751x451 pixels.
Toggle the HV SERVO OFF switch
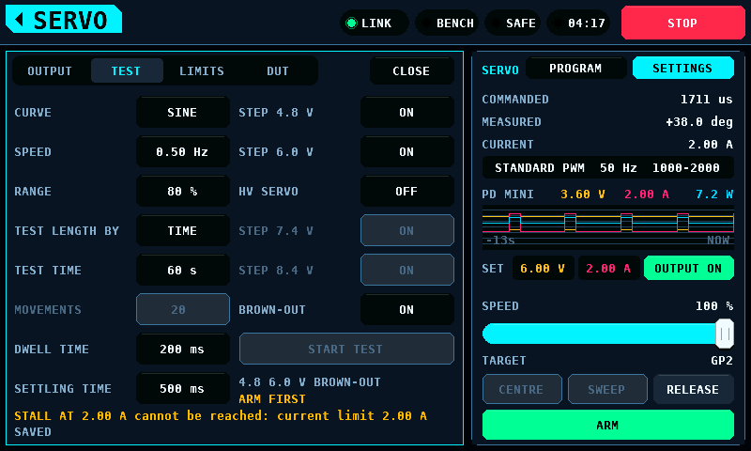click(407, 192)
